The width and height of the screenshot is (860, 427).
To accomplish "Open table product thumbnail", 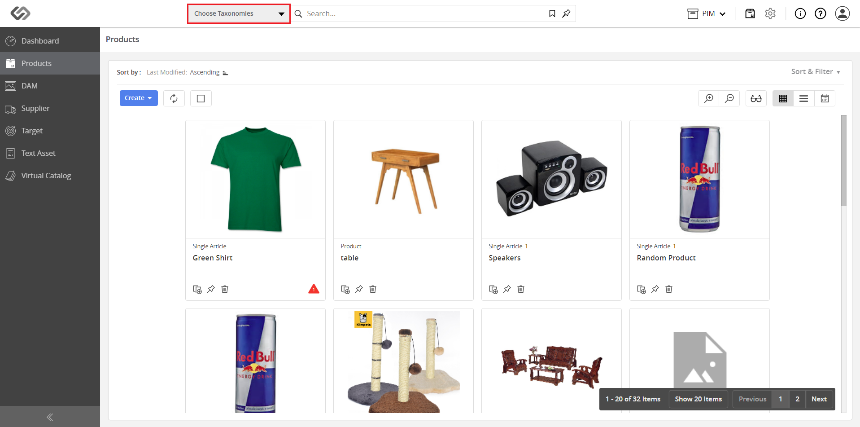I will tap(403, 179).
